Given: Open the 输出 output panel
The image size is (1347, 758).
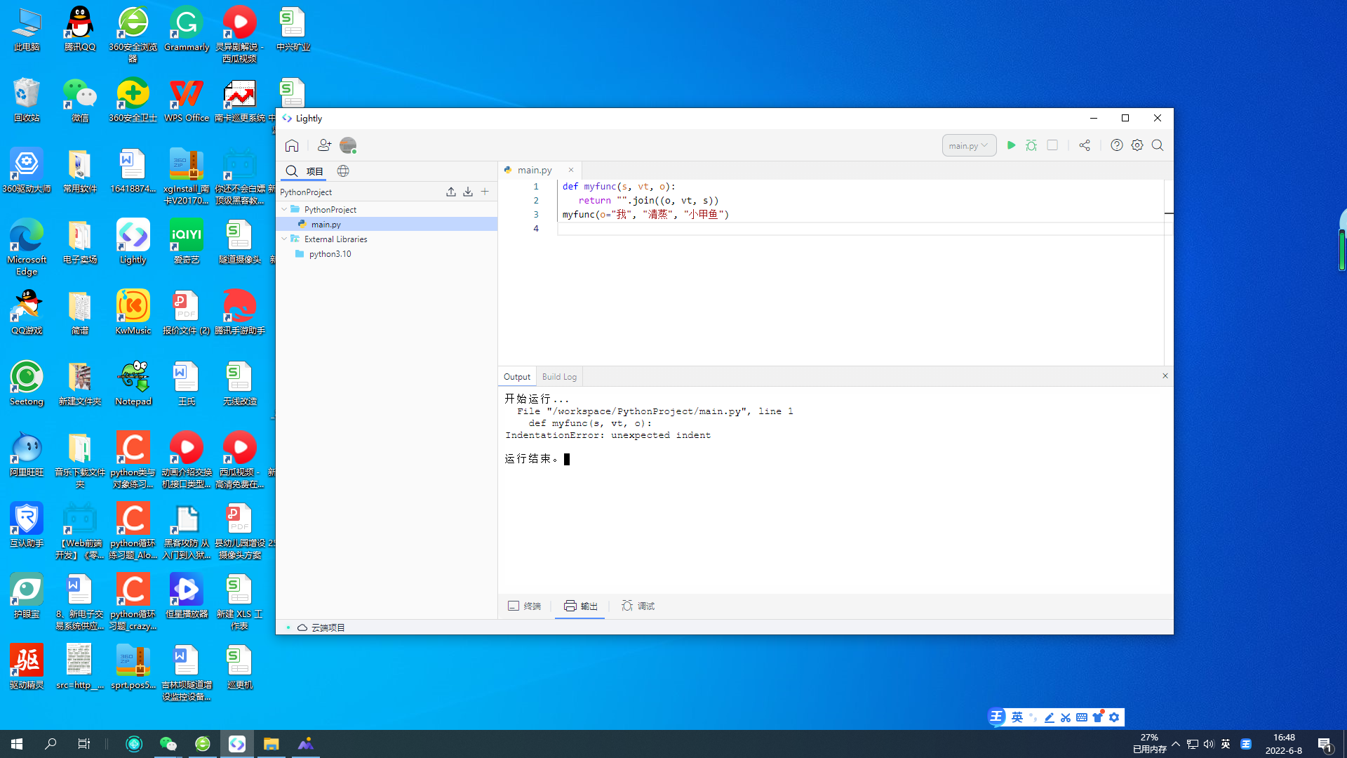Looking at the screenshot, I should pos(581,606).
